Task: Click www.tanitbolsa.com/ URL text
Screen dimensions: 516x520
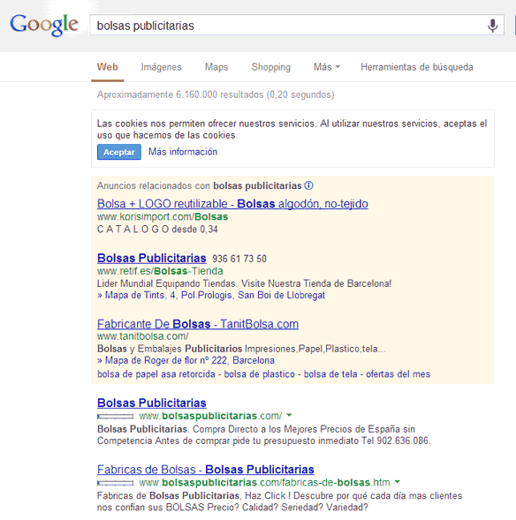Action: [x=142, y=336]
